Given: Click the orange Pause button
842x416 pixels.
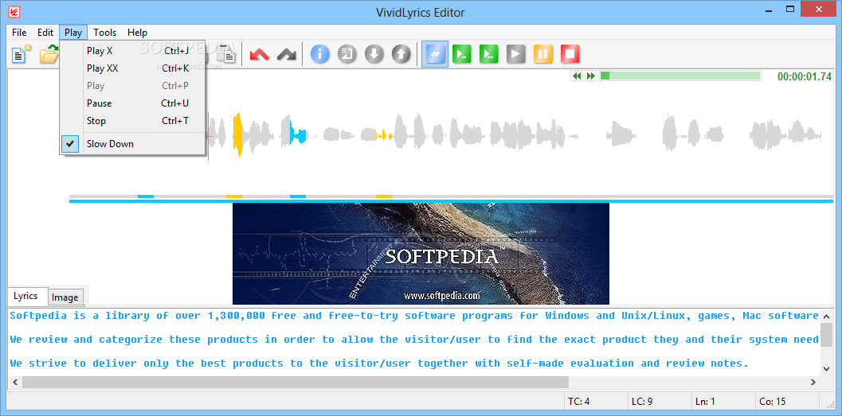Looking at the screenshot, I should 543,54.
